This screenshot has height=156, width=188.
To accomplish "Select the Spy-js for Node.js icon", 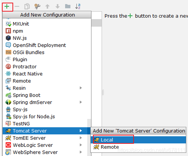I will point(8,117).
